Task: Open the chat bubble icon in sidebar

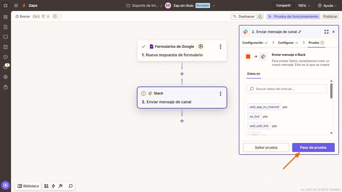Action: (x=6, y=37)
